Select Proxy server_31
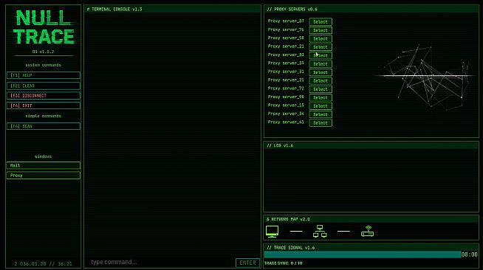Viewport: 483px width, 270px height. [x=321, y=72]
